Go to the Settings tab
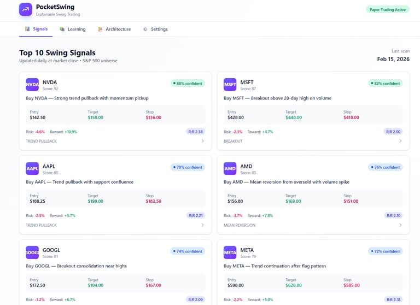This screenshot has height=305, width=420. pyautogui.click(x=155, y=29)
